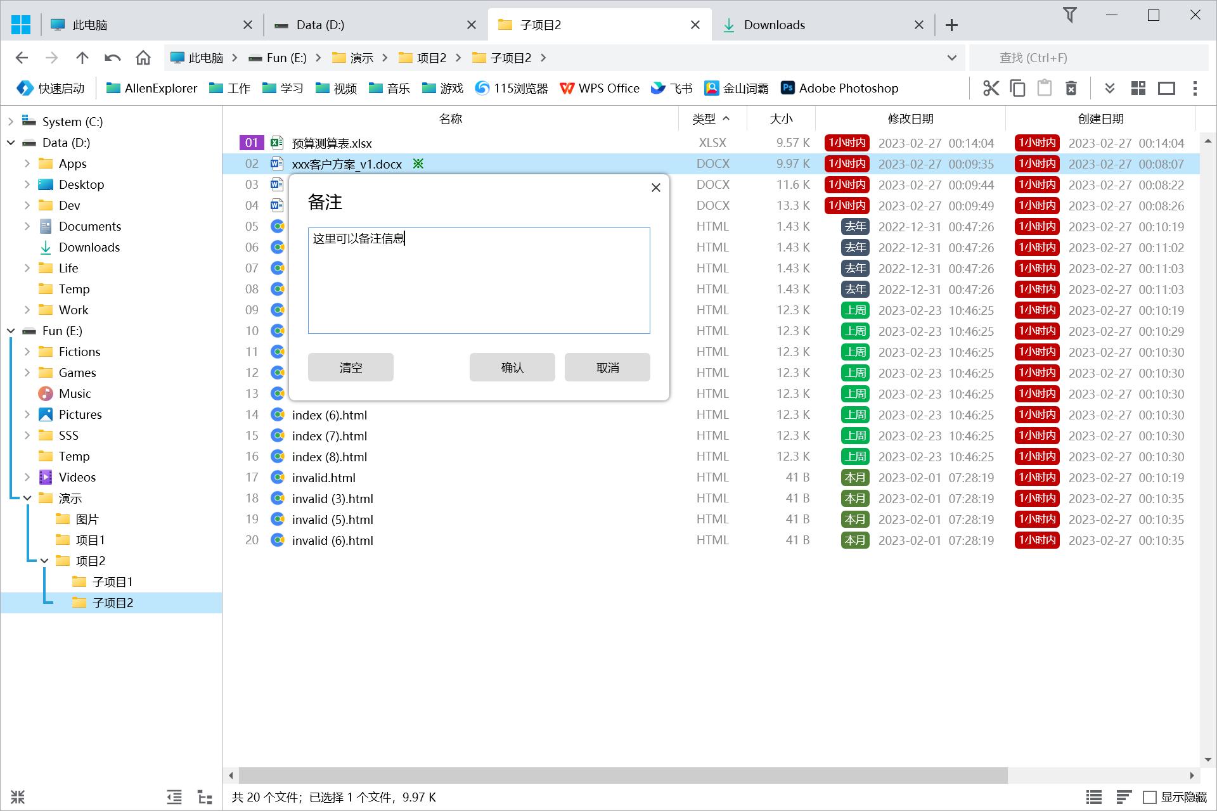Collapse the Fun (E:) drive tree node
Image resolution: width=1217 pixels, height=811 pixels.
tap(11, 331)
